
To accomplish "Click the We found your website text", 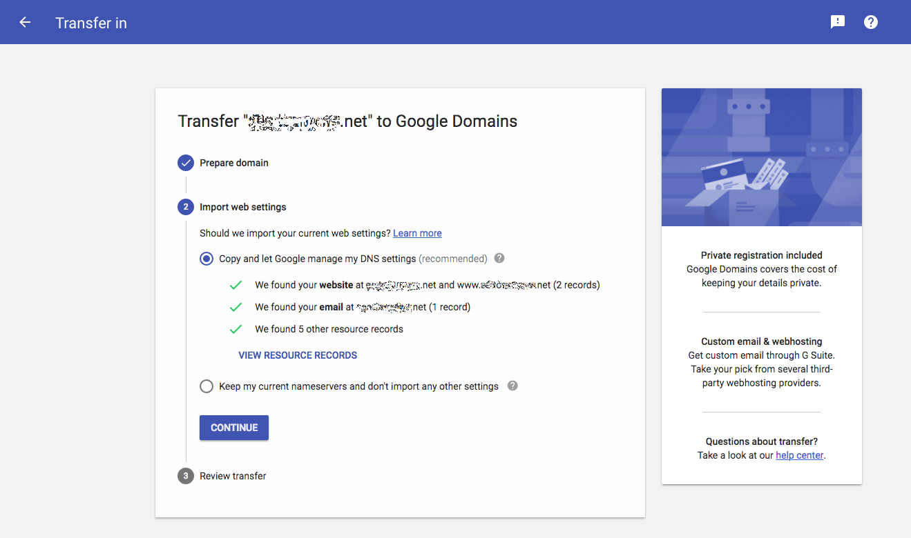I will tap(428, 285).
